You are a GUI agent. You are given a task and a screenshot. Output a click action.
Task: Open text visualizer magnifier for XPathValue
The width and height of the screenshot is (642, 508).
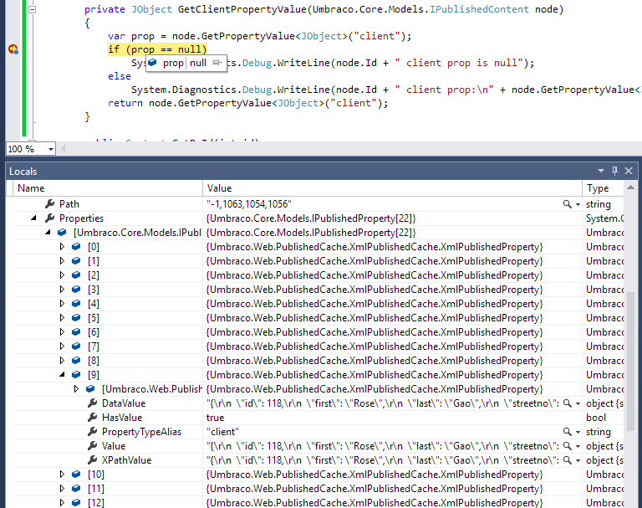[x=567, y=460]
